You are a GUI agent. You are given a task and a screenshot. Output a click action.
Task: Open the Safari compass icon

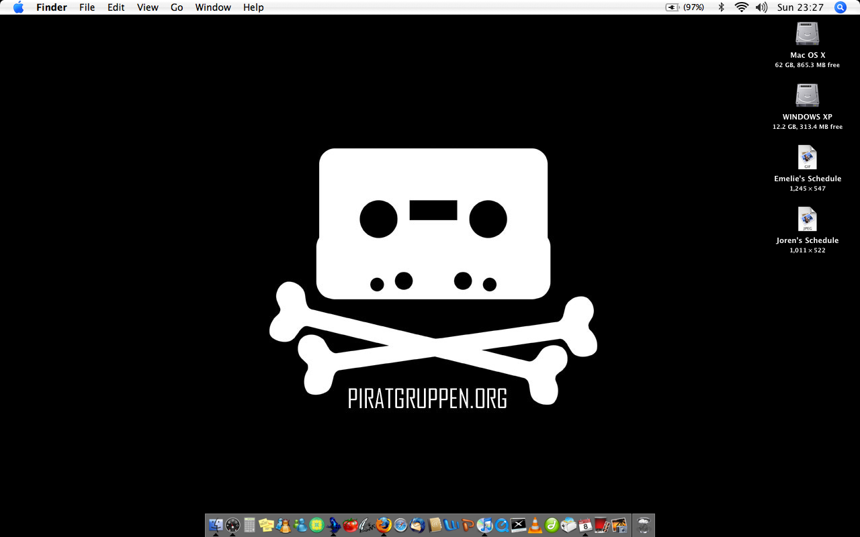(400, 525)
